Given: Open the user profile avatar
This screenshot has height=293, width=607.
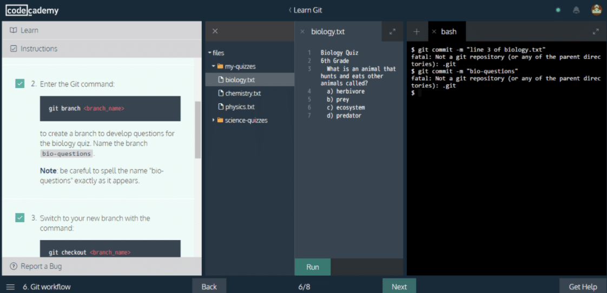Looking at the screenshot, I should 597,10.
